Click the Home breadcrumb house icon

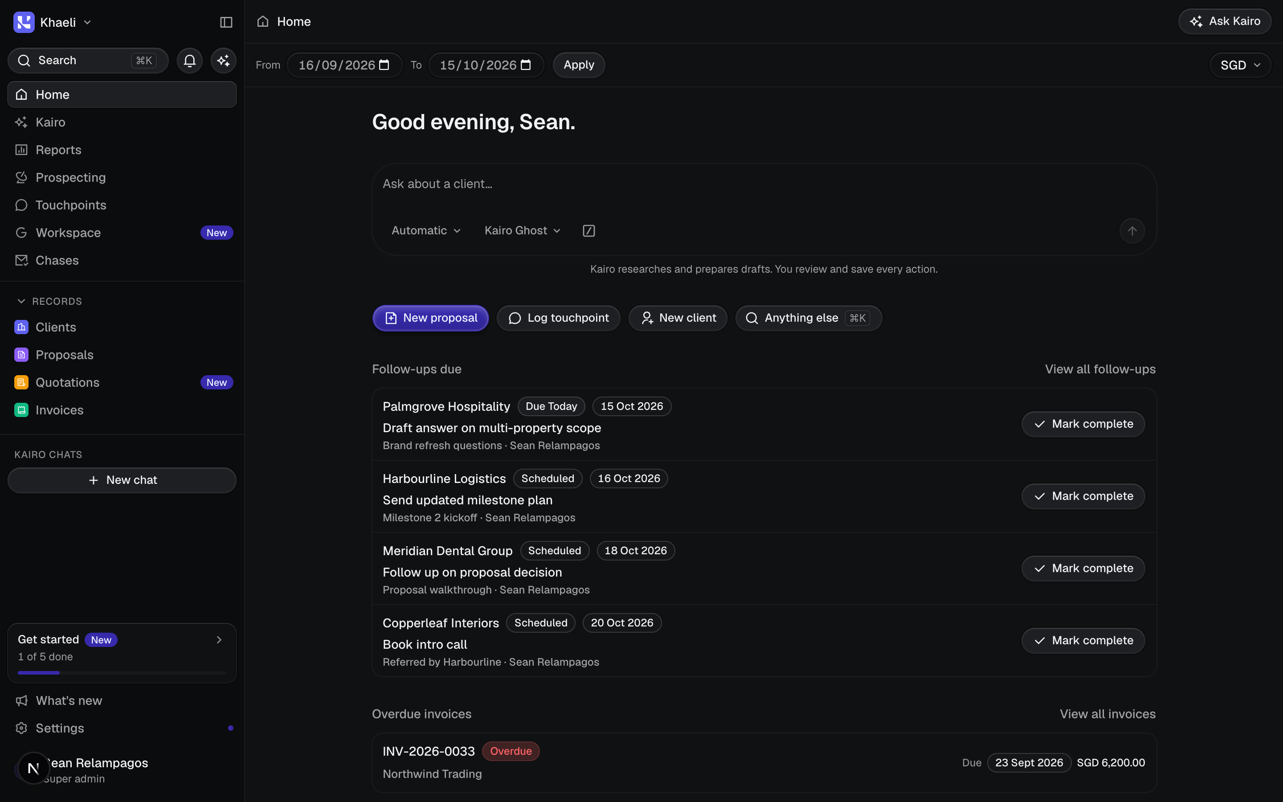coord(263,22)
